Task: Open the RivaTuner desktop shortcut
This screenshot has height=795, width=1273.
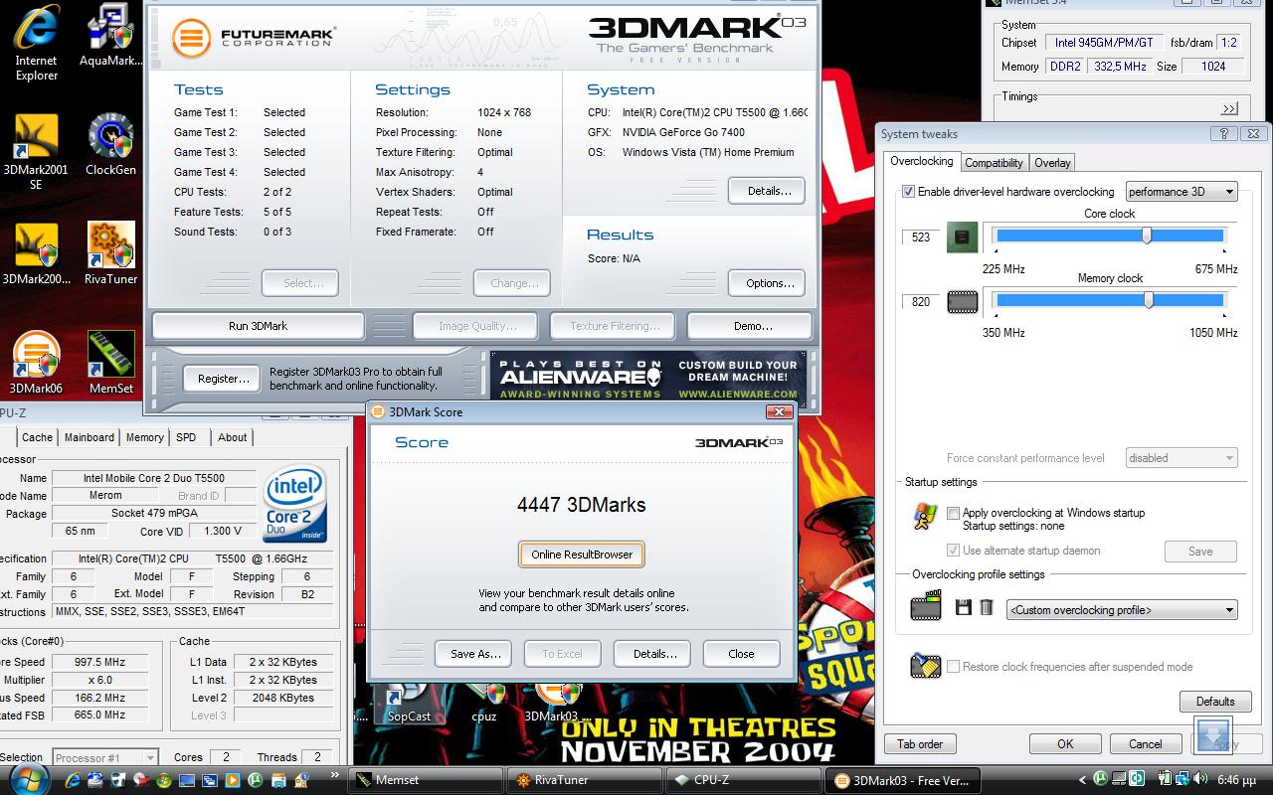Action: pyautogui.click(x=111, y=253)
